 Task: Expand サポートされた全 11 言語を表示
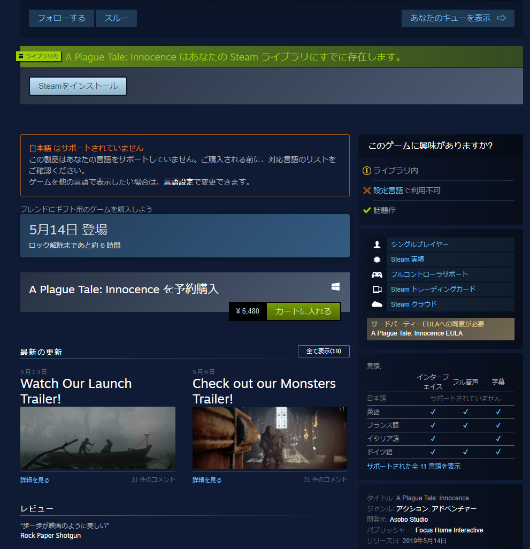(413, 467)
